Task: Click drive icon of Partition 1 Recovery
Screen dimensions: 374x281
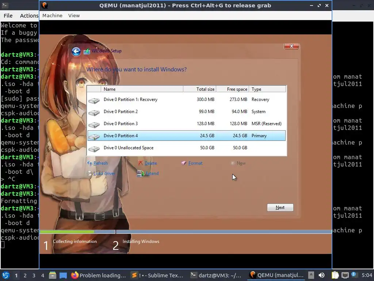Action: pos(94,101)
